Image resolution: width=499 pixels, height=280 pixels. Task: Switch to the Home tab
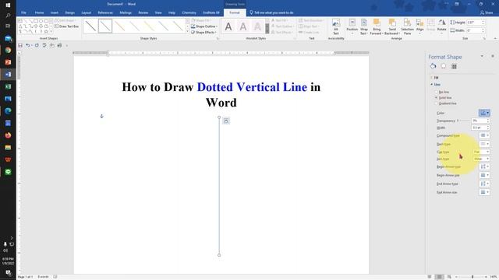tap(40, 12)
